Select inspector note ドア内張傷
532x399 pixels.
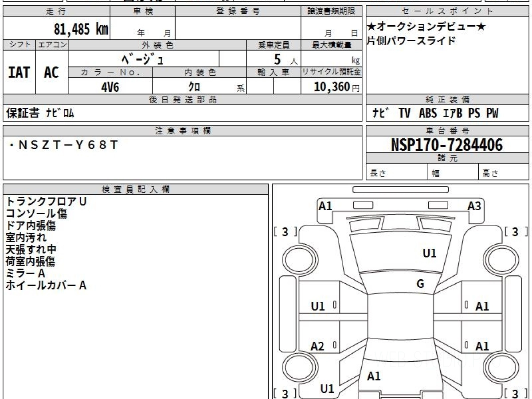(31, 225)
